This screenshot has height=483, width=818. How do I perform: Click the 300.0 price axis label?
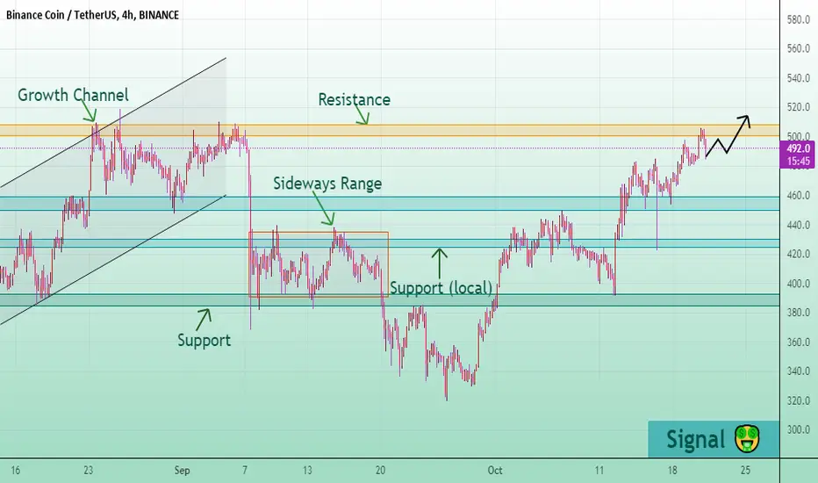coord(798,430)
